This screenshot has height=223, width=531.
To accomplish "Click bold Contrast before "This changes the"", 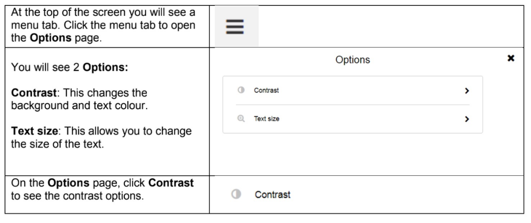I will click(x=33, y=93).
